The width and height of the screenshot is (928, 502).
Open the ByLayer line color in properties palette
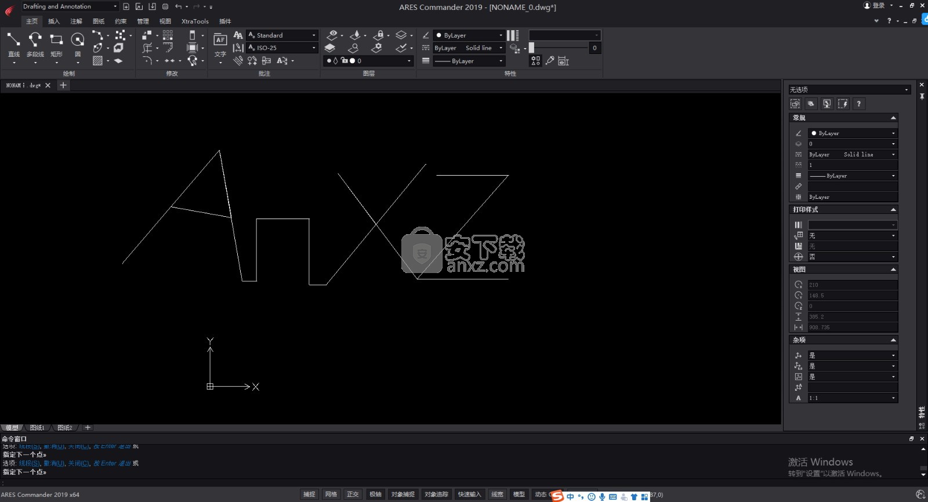[x=853, y=133]
